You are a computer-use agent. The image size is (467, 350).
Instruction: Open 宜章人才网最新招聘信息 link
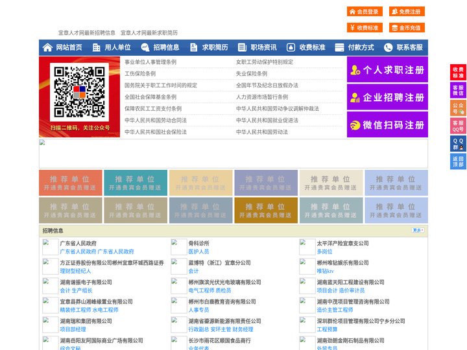click(87, 33)
